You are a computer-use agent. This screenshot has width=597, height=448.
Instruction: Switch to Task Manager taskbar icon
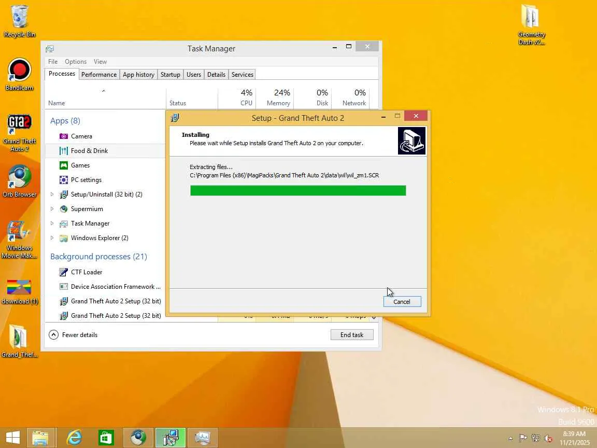[203, 437]
